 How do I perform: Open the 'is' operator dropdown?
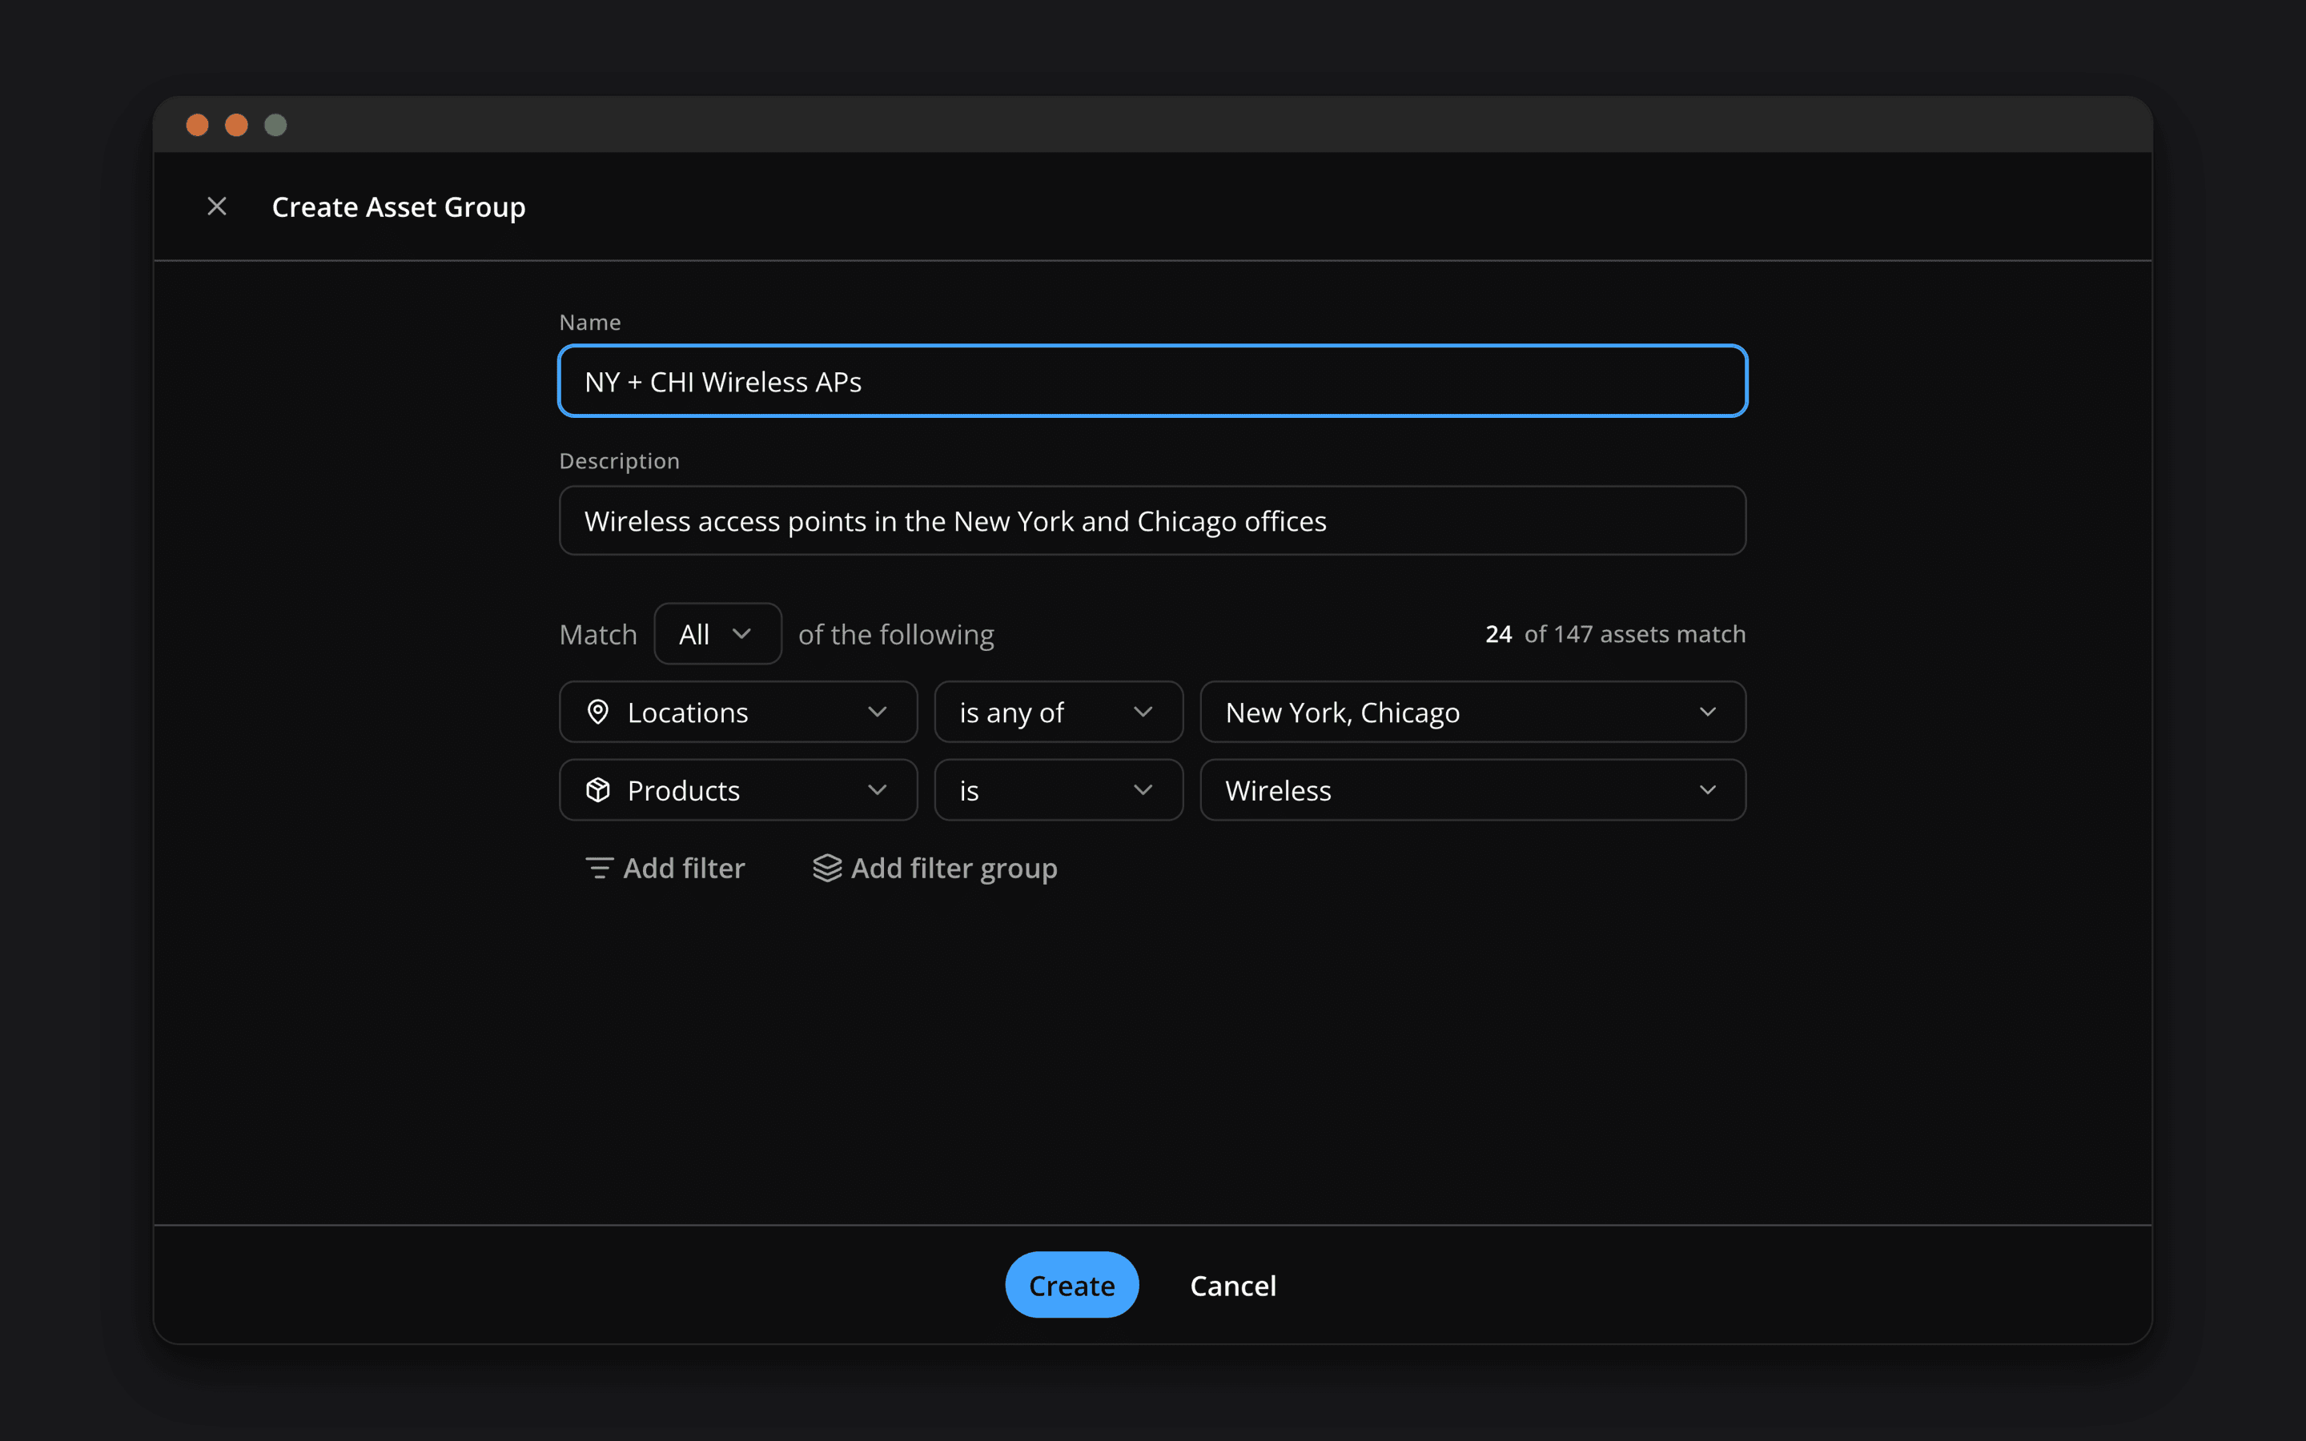pyautogui.click(x=1059, y=790)
